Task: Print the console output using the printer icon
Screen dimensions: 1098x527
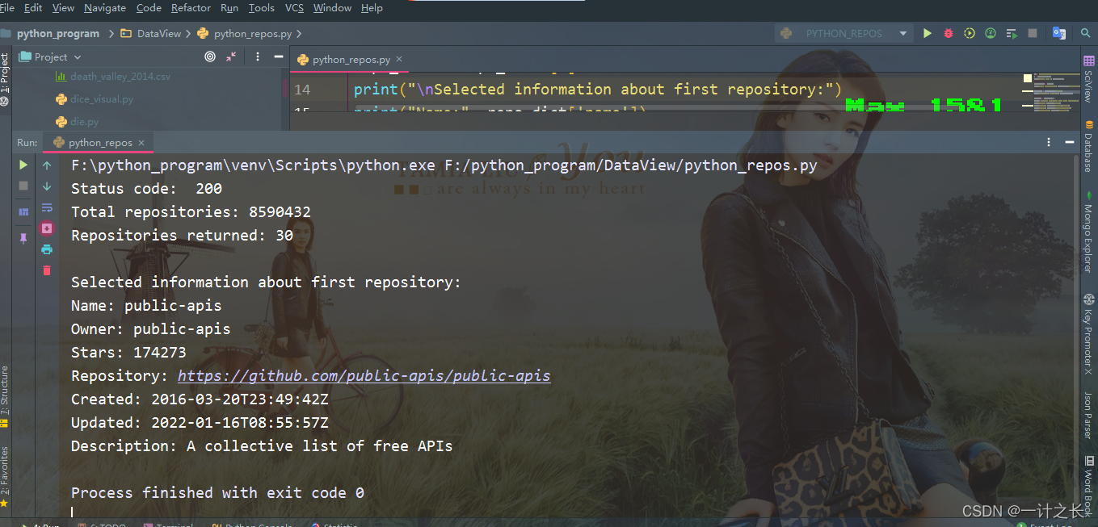Action: (47, 249)
